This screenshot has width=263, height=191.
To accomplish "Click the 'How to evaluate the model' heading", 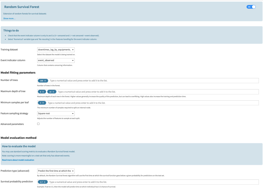I will pyautogui.click(x=19, y=146).
